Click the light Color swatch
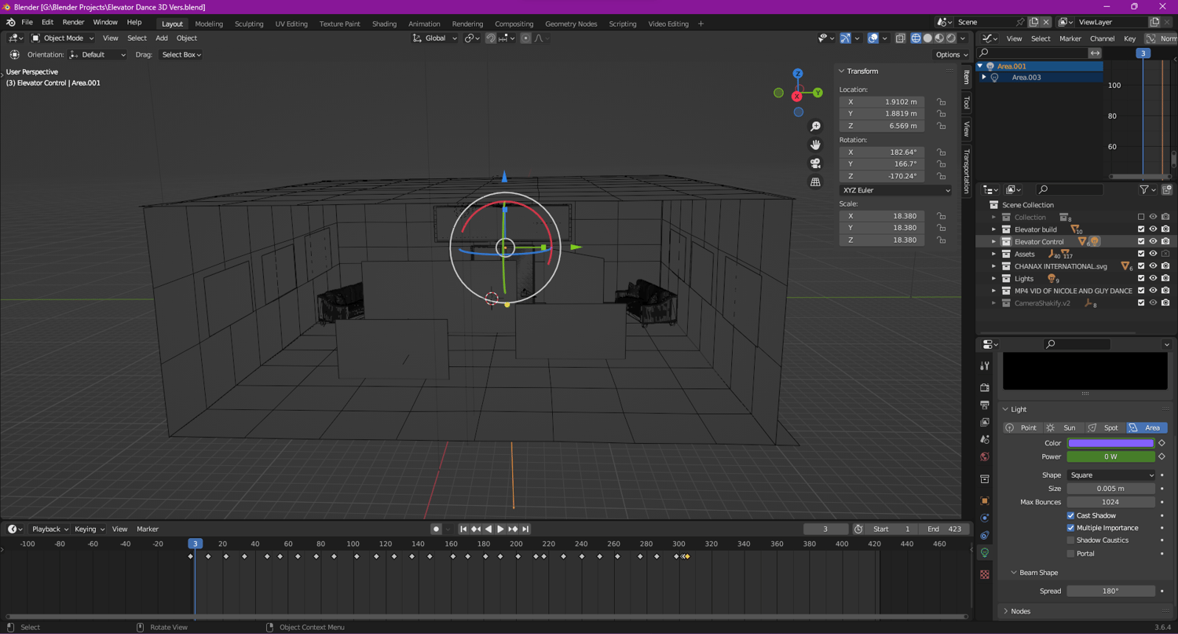This screenshot has width=1178, height=634. (1110, 443)
